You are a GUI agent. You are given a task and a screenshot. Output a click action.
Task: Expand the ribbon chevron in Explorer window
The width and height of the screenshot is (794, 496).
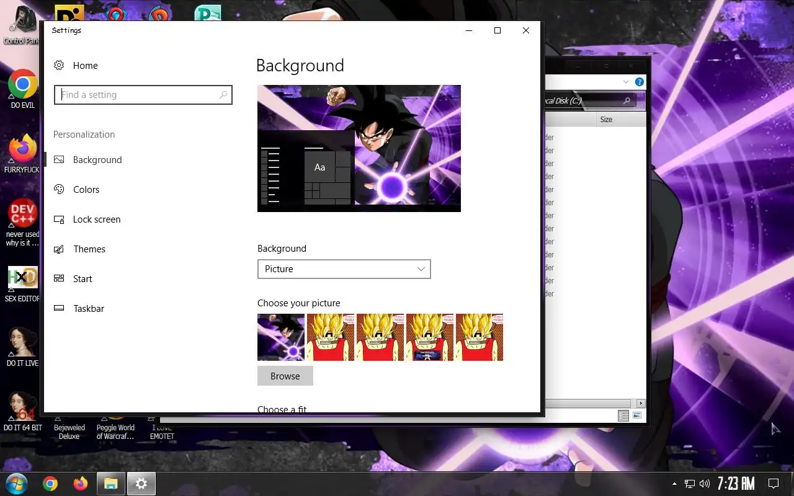coord(625,82)
